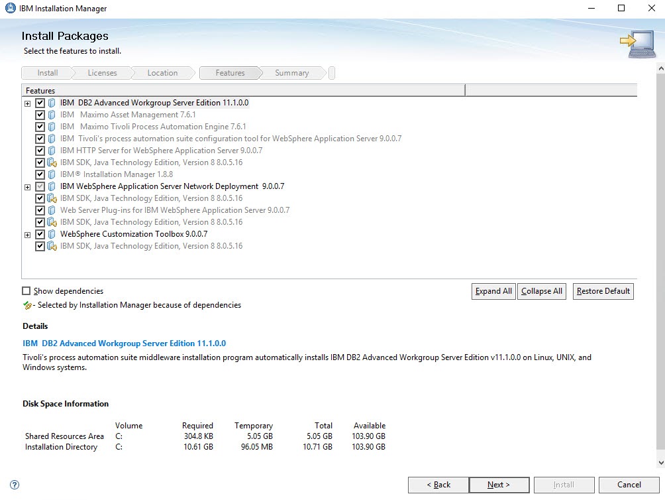The image size is (665, 500).
Task: Click the Maximo Asset Management 7.6.1 package icon
Action: (x=52, y=115)
